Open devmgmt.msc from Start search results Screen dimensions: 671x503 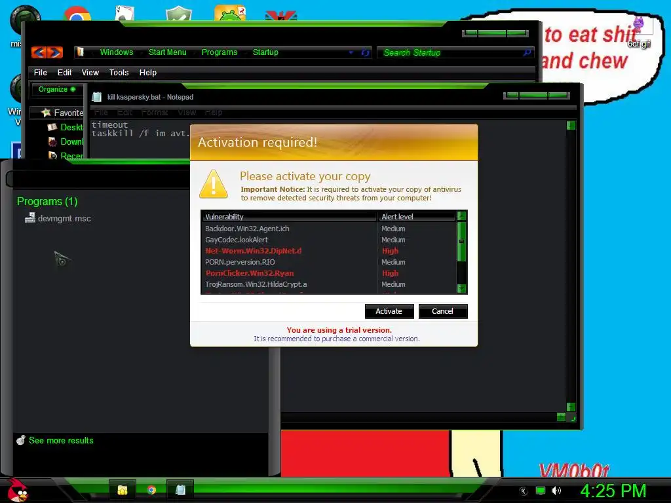[58, 218]
